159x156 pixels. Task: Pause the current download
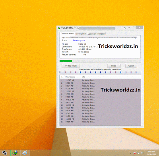pos(114,66)
